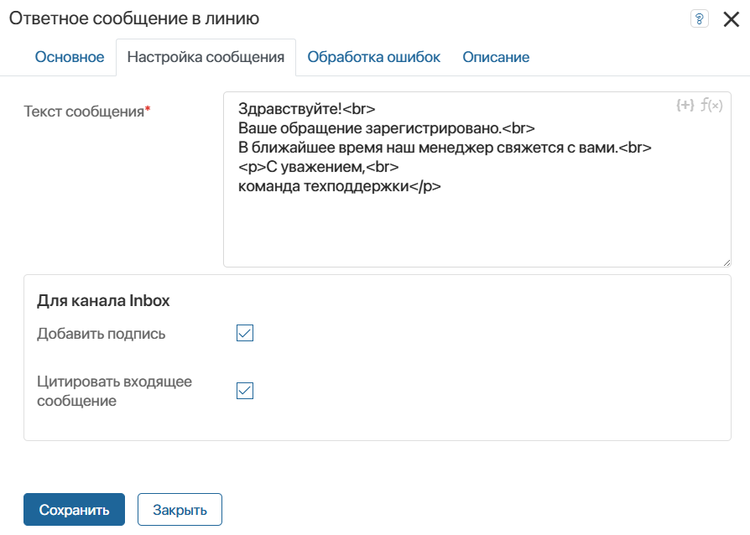Click the line 'Ваше обращение зарегистрировано.<br>'
This screenshot has width=750, height=535.
(387, 128)
